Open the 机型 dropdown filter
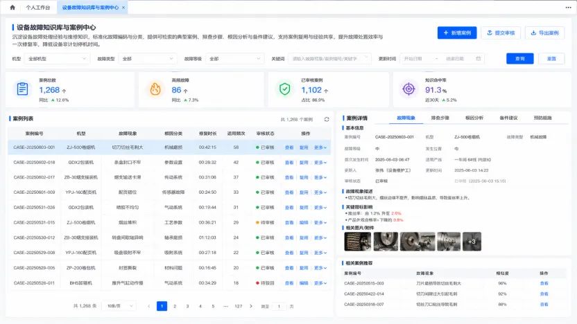 point(57,59)
